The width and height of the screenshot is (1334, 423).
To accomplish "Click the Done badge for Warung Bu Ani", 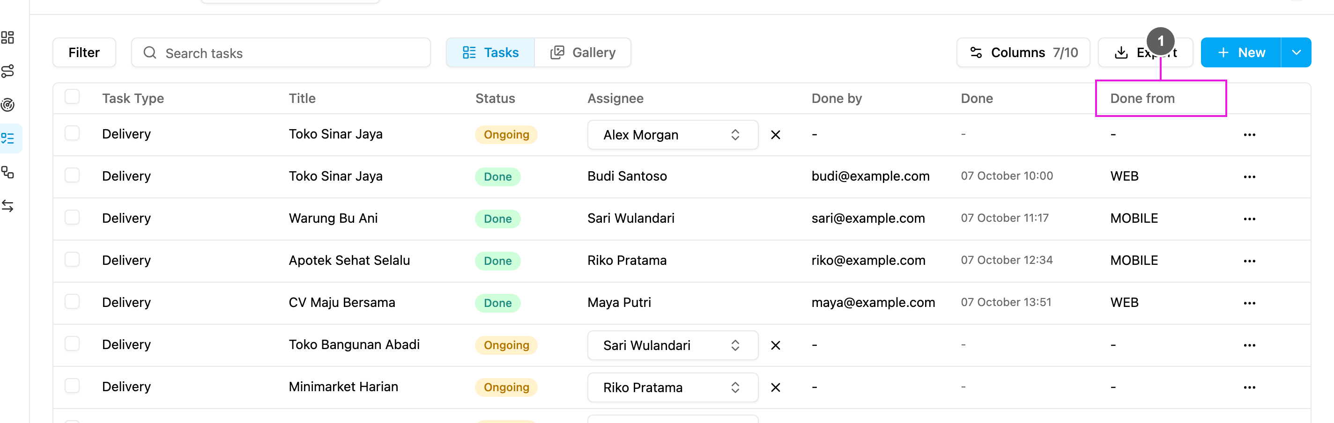I will (x=497, y=219).
